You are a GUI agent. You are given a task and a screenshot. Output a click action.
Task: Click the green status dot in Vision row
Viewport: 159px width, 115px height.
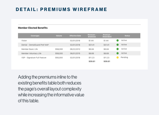pyautogui.click(x=118, y=40)
